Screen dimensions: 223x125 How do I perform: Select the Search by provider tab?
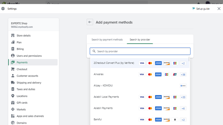tap(140, 40)
